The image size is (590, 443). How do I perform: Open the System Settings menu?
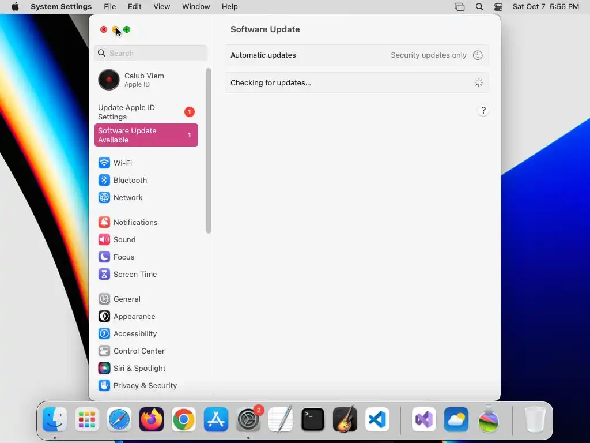click(61, 7)
